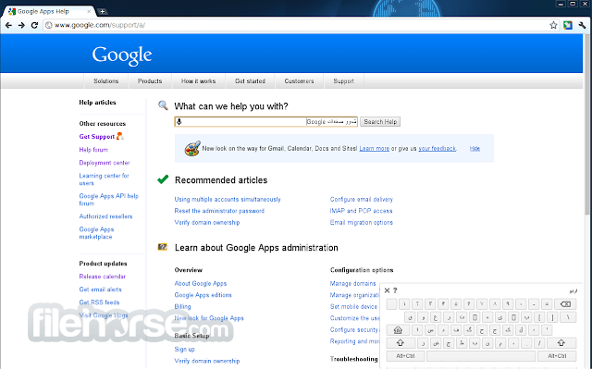Screen dimensions: 592x370
Task: Tap the backspace key on virtual keyboard
Action: (565, 304)
